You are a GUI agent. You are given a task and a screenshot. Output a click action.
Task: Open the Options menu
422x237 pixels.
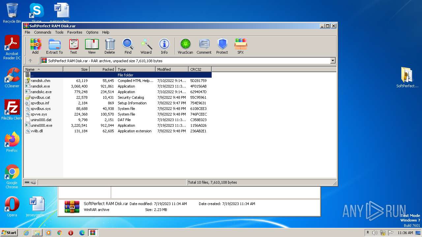coord(92,32)
